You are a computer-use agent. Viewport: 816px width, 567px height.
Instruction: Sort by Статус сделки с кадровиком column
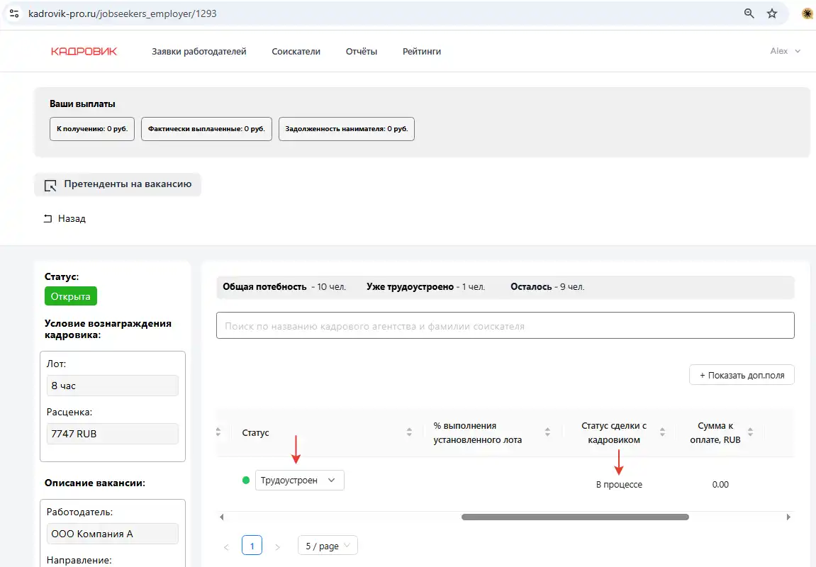(x=662, y=432)
